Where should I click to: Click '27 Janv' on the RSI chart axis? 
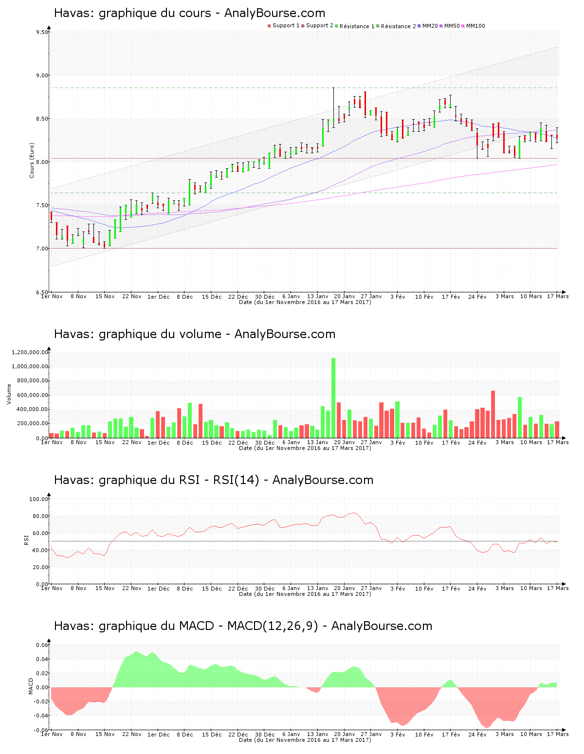coord(371,589)
